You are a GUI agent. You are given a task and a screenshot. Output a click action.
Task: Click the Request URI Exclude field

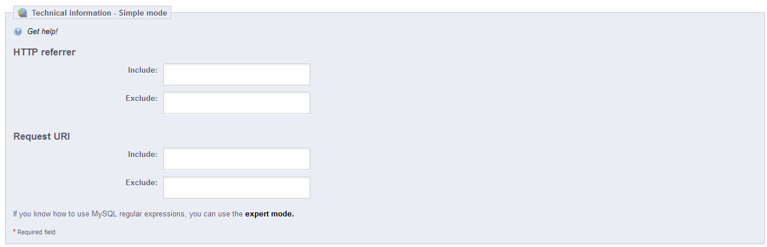click(236, 188)
